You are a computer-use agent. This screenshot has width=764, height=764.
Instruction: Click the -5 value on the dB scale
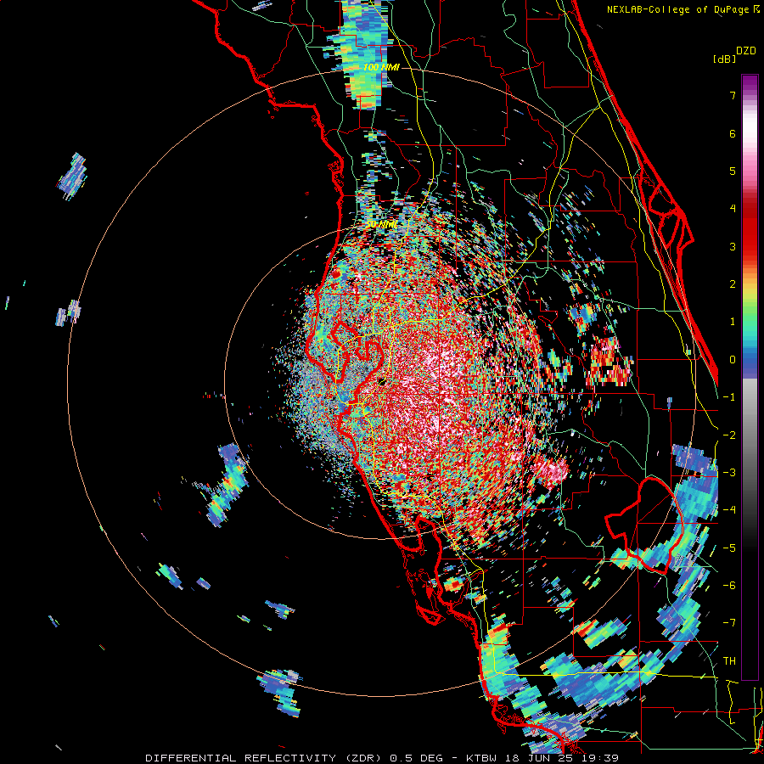click(x=729, y=548)
